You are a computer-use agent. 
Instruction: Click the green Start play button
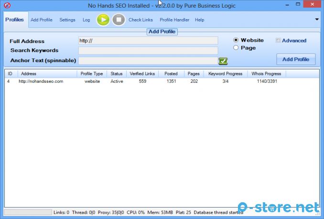tap(103, 20)
